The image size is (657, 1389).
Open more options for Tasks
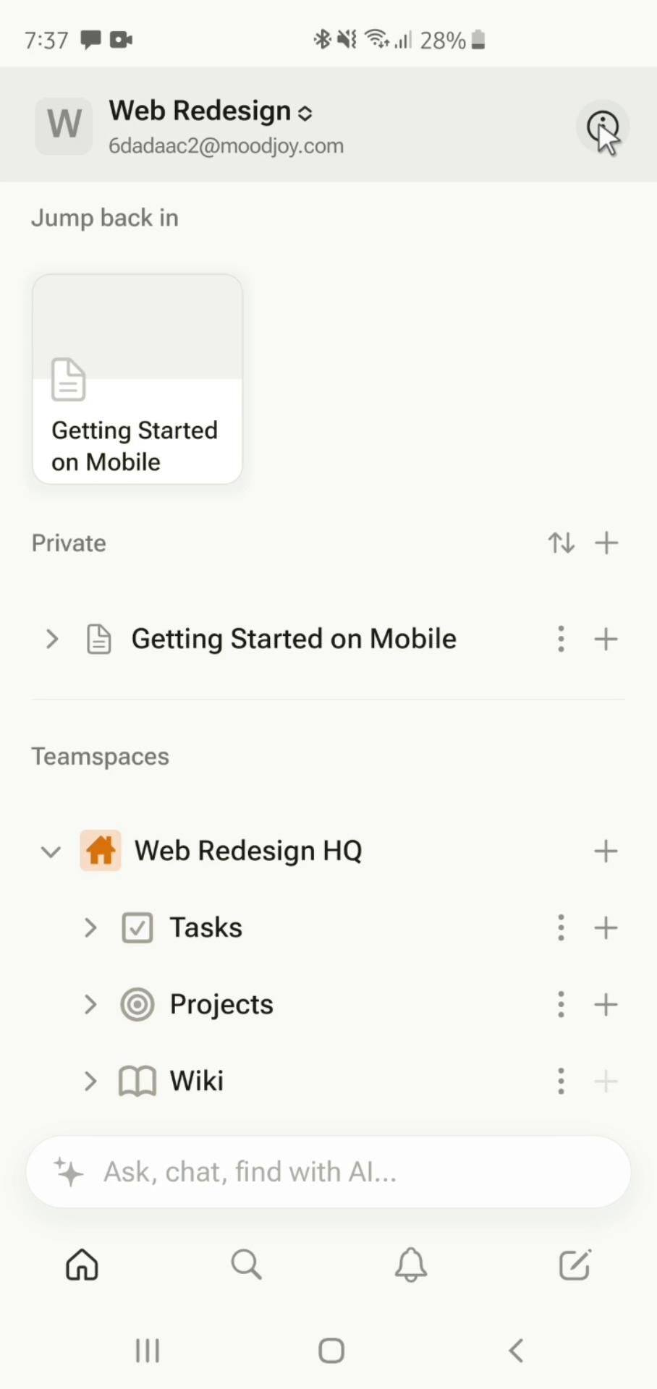[x=561, y=927]
